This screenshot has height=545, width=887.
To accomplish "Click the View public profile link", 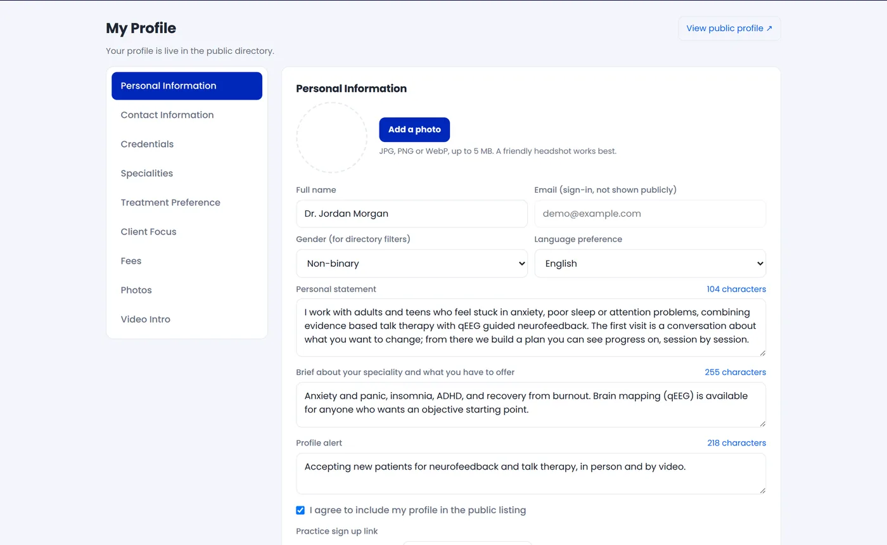I will (x=729, y=29).
